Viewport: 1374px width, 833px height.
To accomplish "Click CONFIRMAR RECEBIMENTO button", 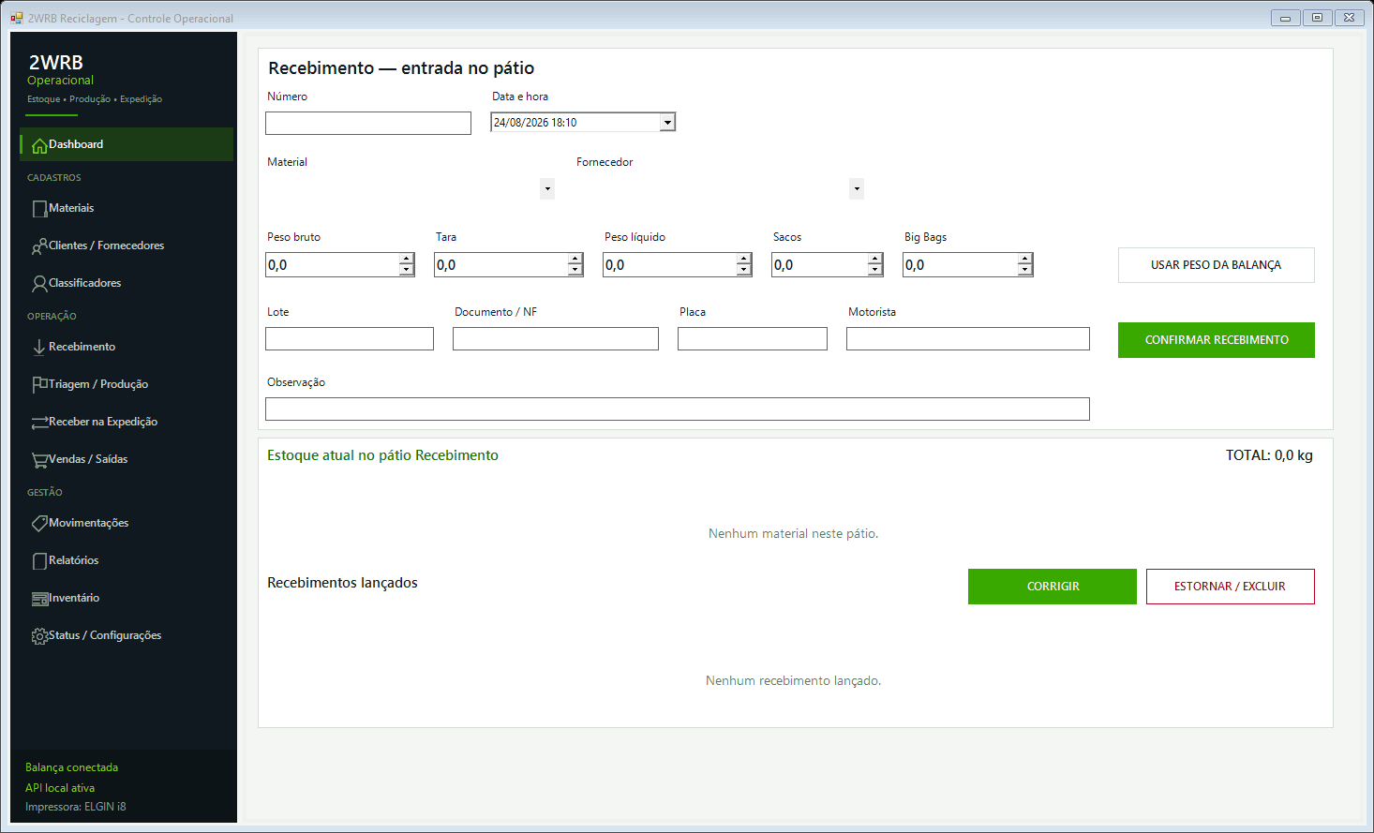I will pos(1217,340).
